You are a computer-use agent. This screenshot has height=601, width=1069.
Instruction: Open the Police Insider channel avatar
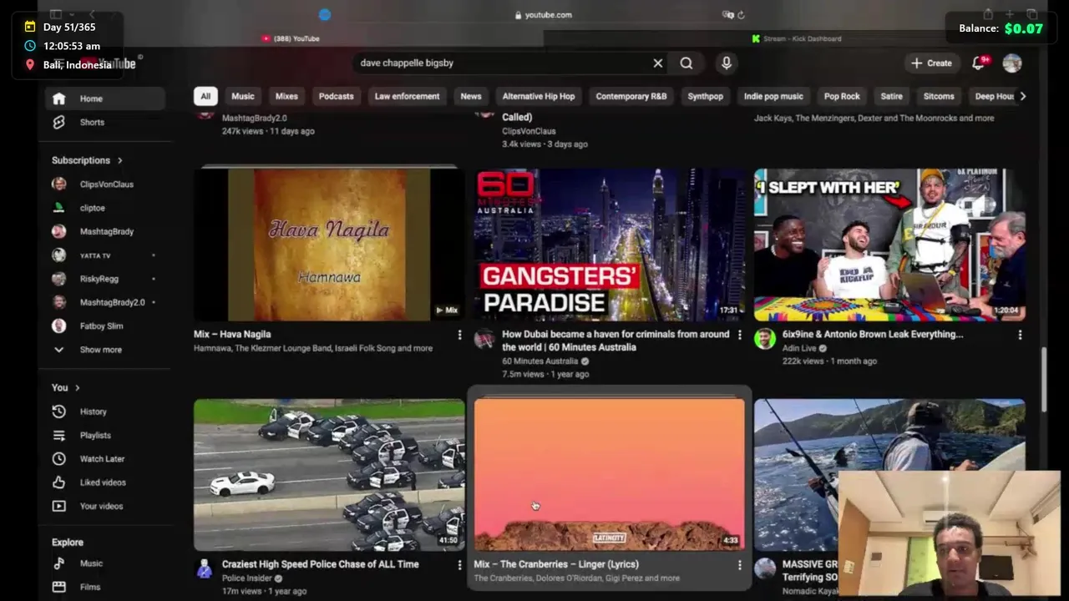pyautogui.click(x=205, y=568)
